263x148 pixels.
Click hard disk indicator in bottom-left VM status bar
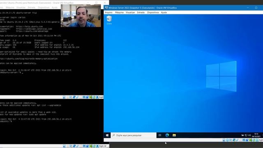(64, 146)
